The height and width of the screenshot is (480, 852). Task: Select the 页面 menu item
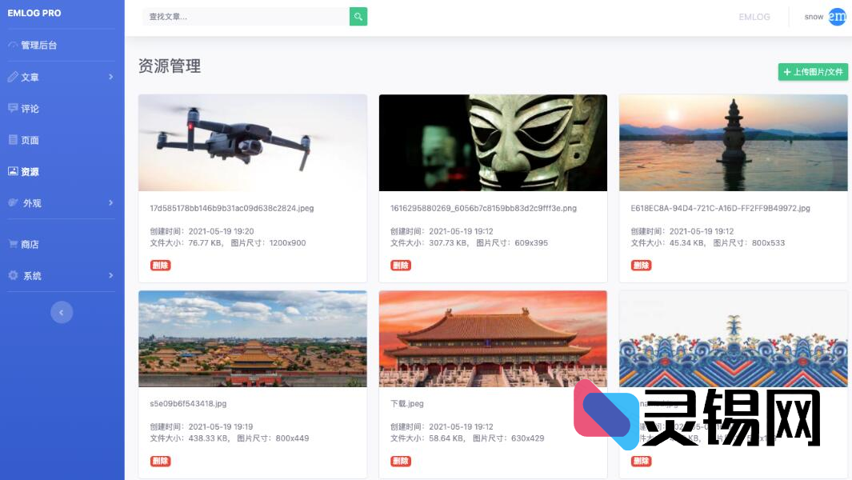coord(31,139)
